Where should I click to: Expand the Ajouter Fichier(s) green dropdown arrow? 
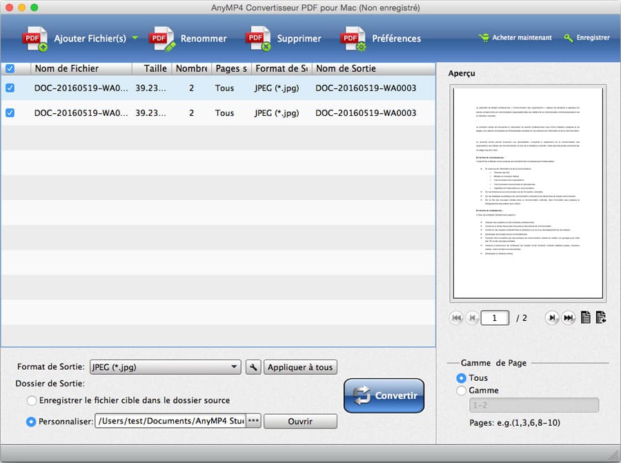coord(135,39)
